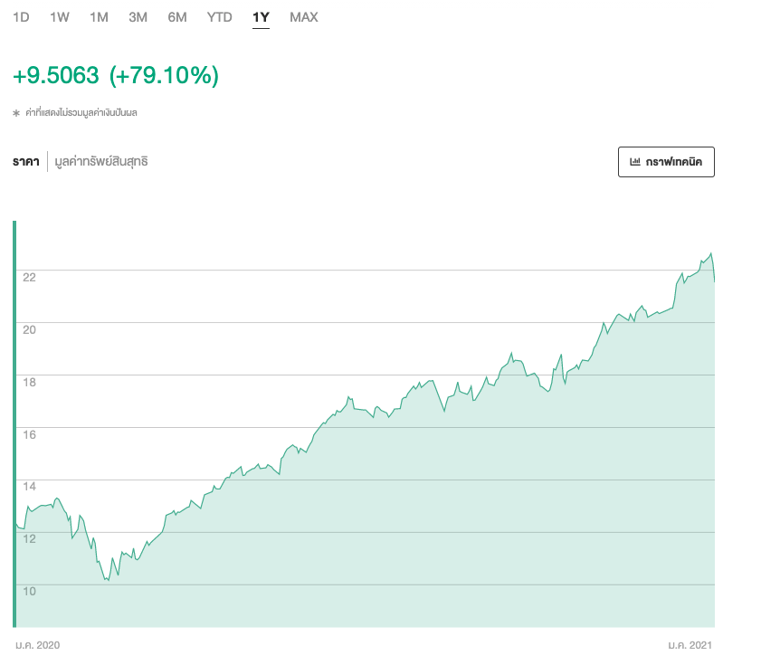This screenshot has width=761, height=665.
Task: Click the lowest dip of the price line
Action: (109, 580)
